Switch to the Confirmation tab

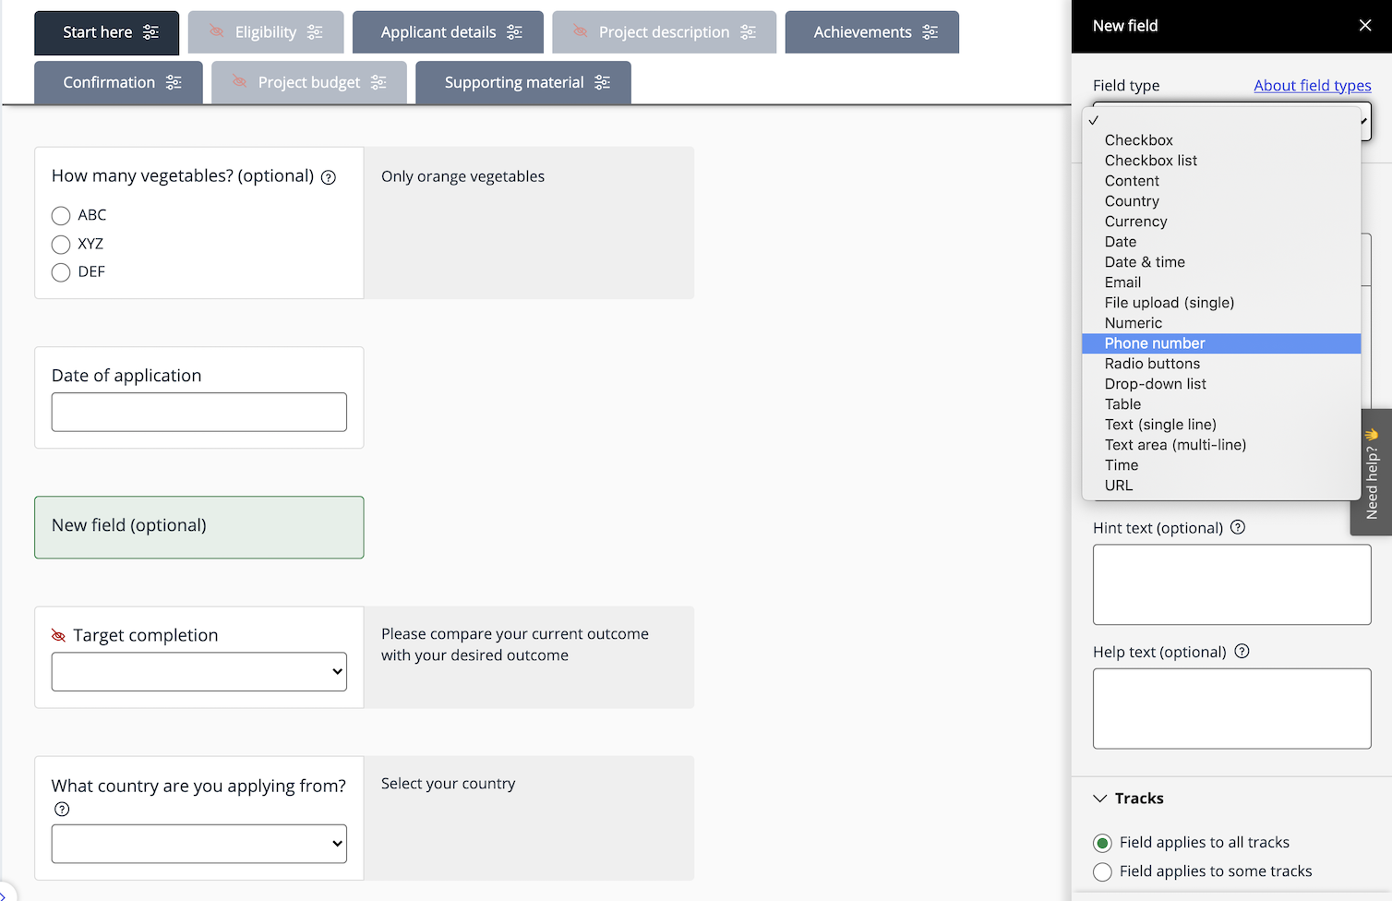pos(109,83)
